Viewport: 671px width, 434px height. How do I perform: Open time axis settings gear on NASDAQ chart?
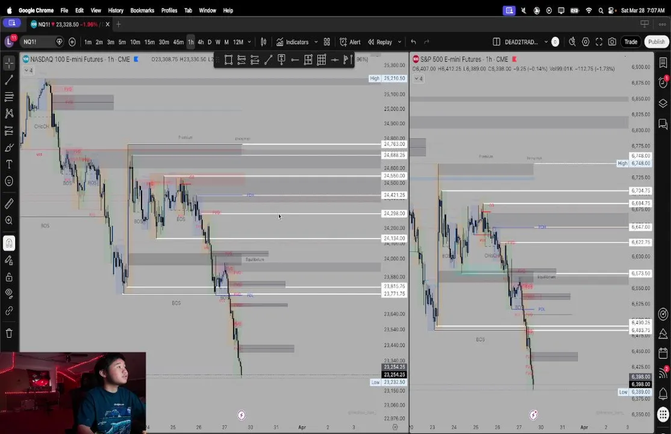[x=395, y=427]
